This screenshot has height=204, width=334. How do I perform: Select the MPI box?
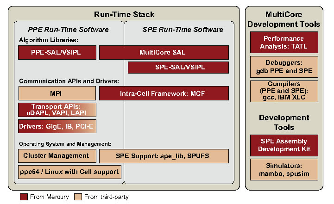(x=57, y=93)
